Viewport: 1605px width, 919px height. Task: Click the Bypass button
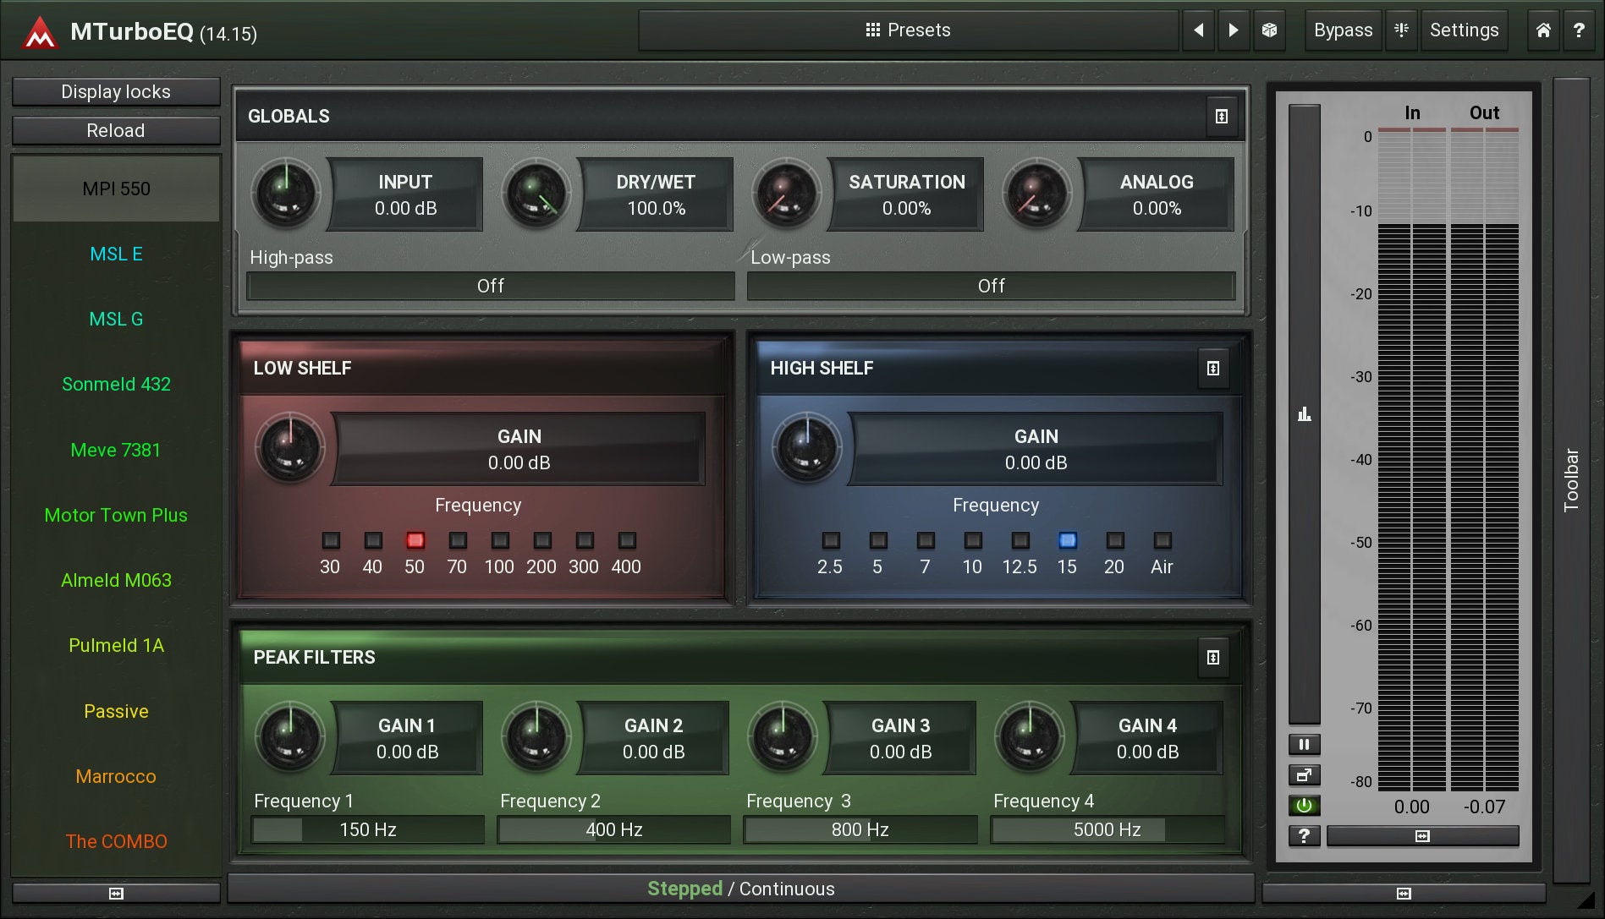[1343, 30]
